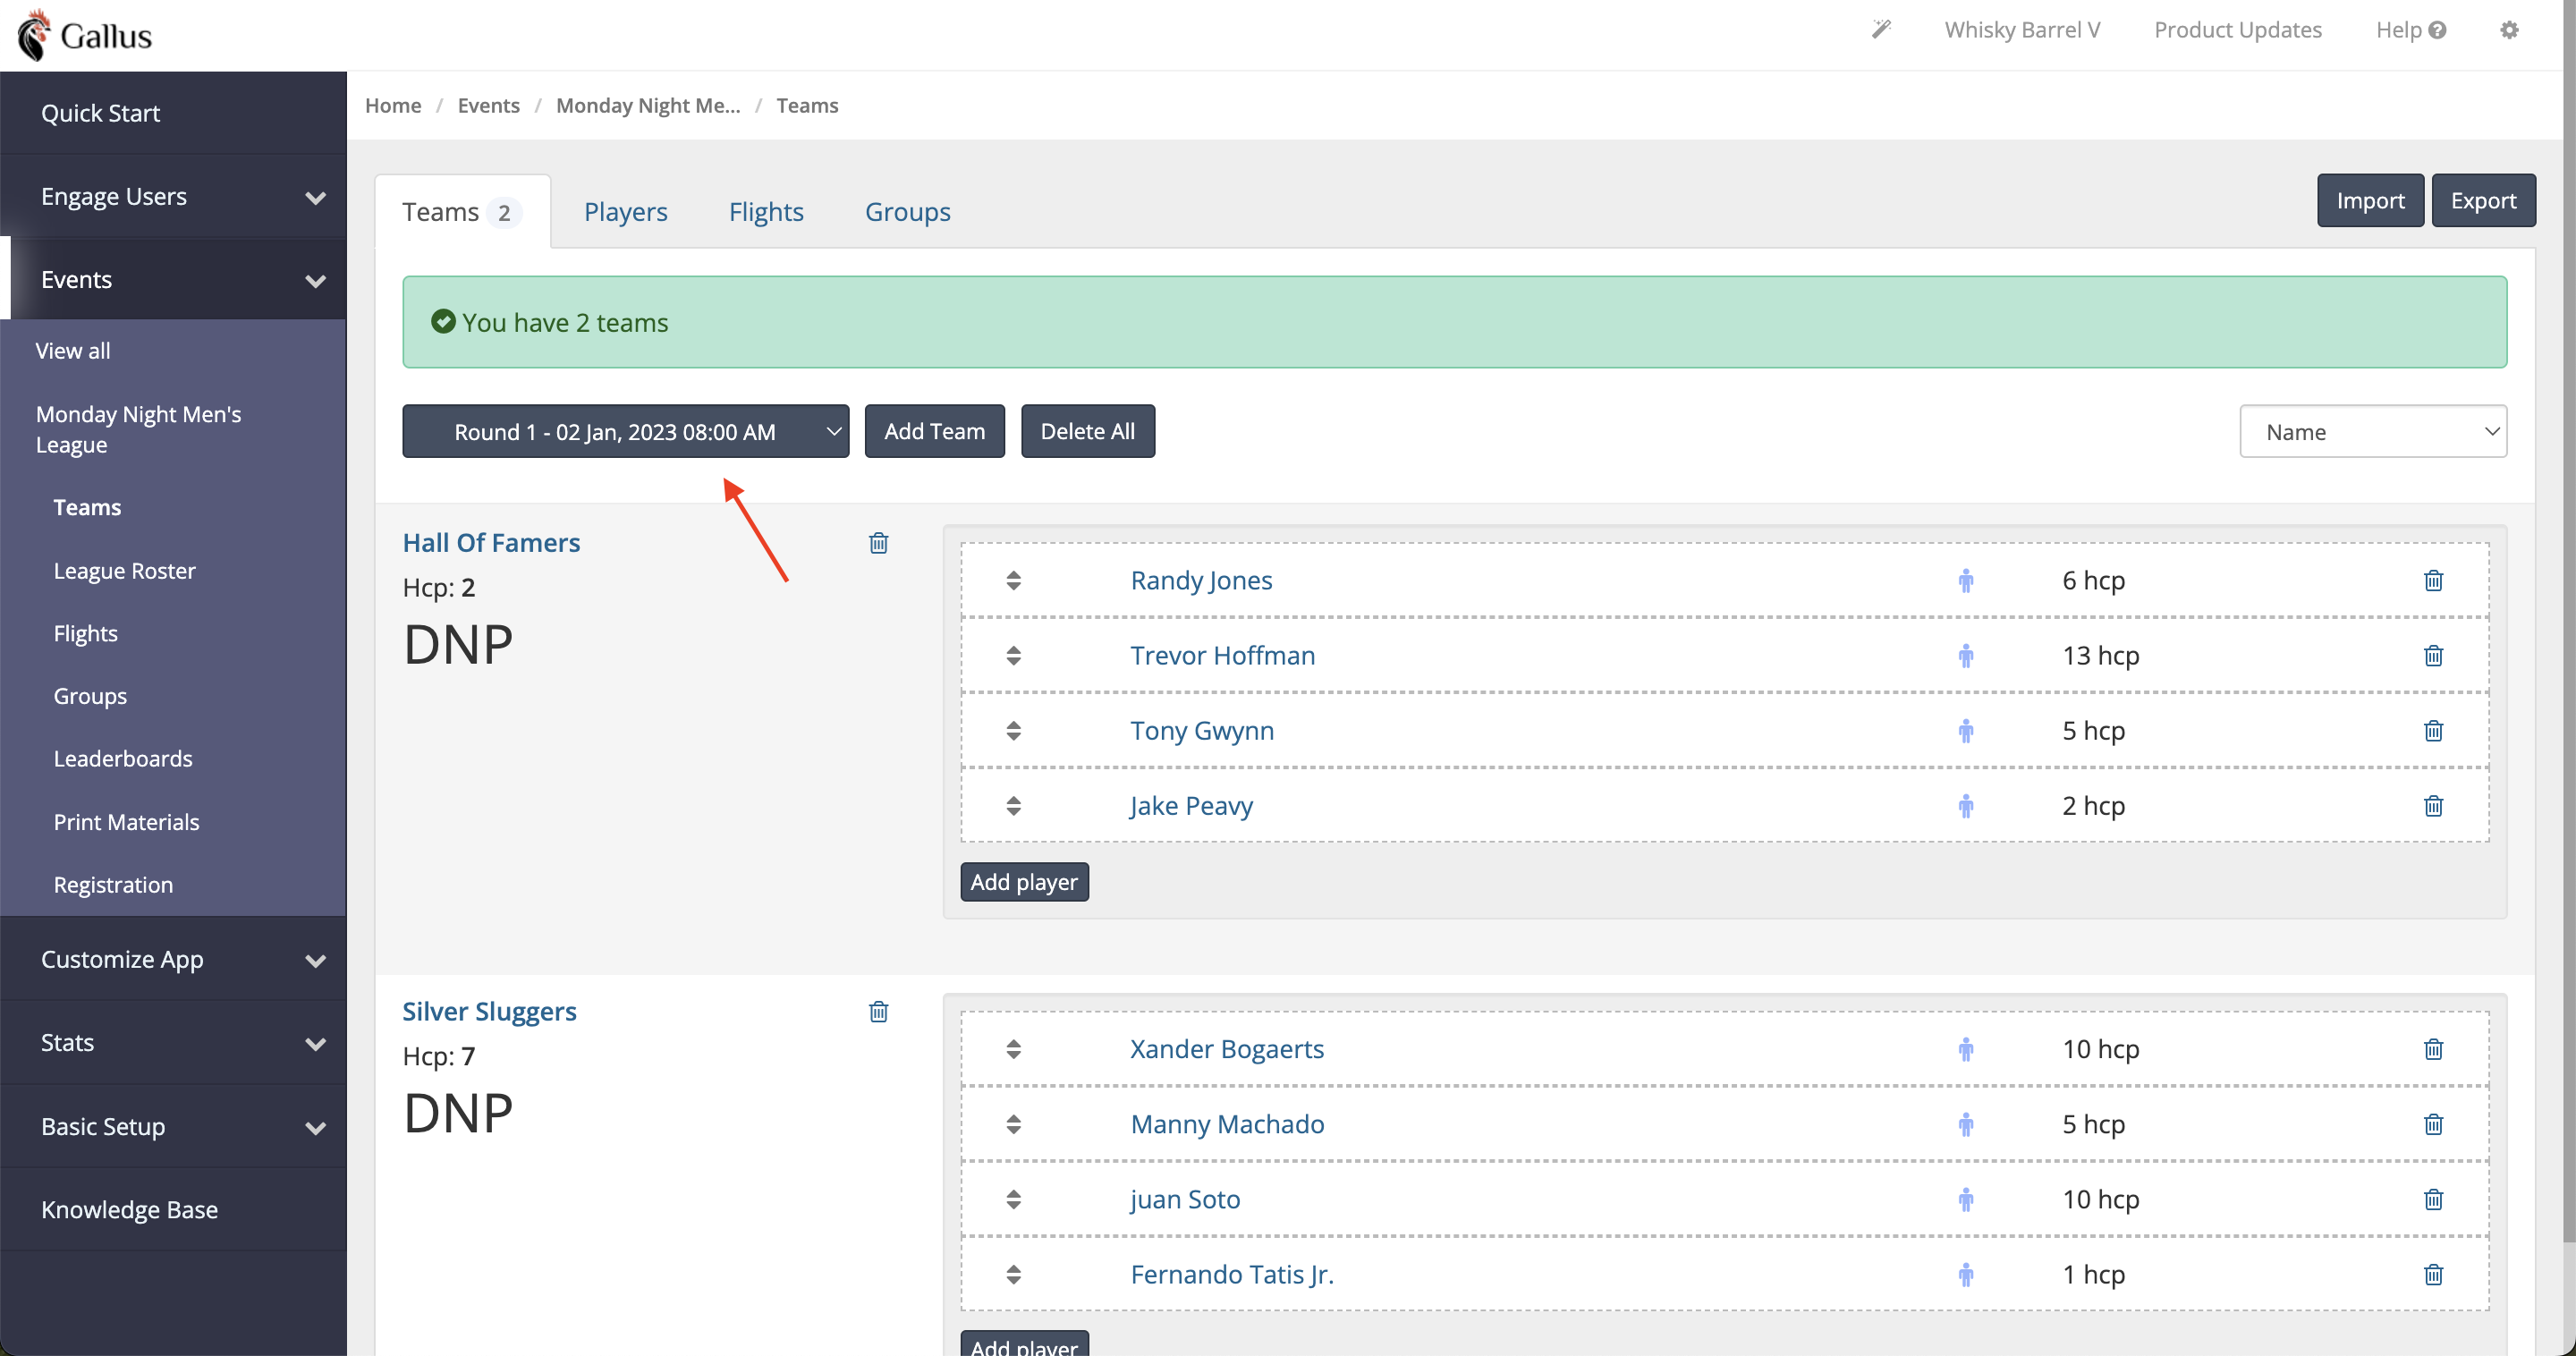Open Whisky Barrel V account menu
The image size is (2576, 1356).
2022,30
